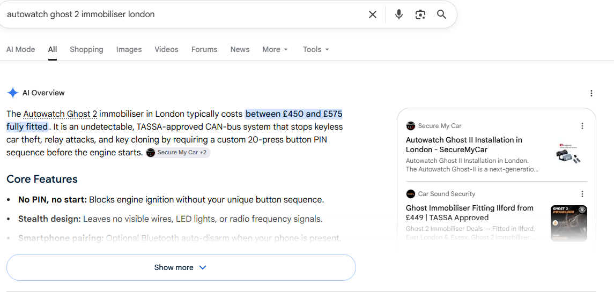
Task: Click the 'No PIN, no start' bullet
Action: click(x=171, y=200)
